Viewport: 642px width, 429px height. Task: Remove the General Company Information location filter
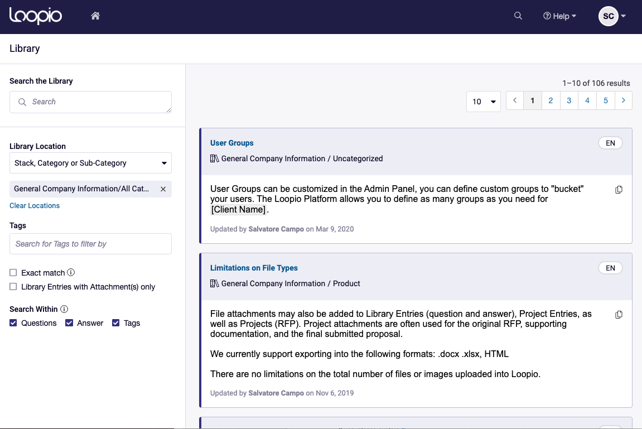click(x=163, y=189)
